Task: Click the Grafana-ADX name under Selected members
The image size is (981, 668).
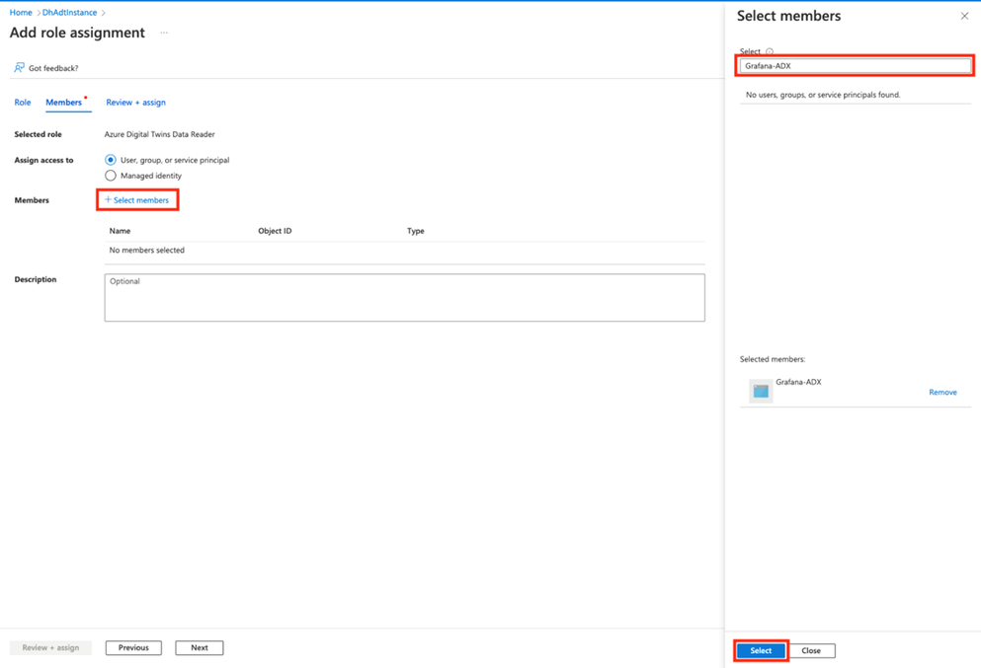Action: pos(798,382)
